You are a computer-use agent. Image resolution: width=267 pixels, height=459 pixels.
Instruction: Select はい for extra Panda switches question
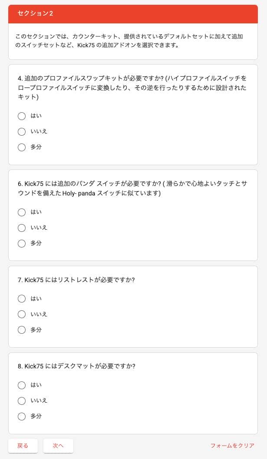click(x=22, y=212)
